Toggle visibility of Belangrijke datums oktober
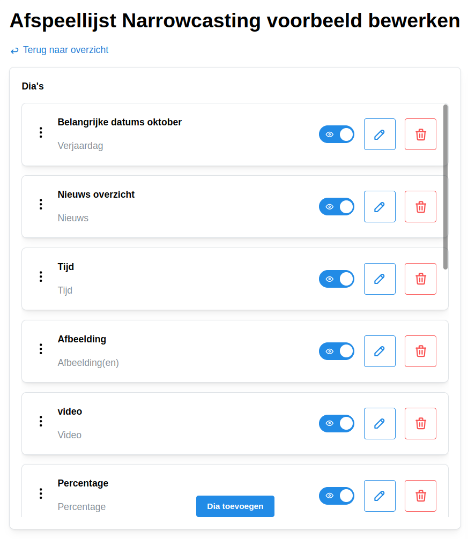The image size is (468, 539). coord(337,134)
